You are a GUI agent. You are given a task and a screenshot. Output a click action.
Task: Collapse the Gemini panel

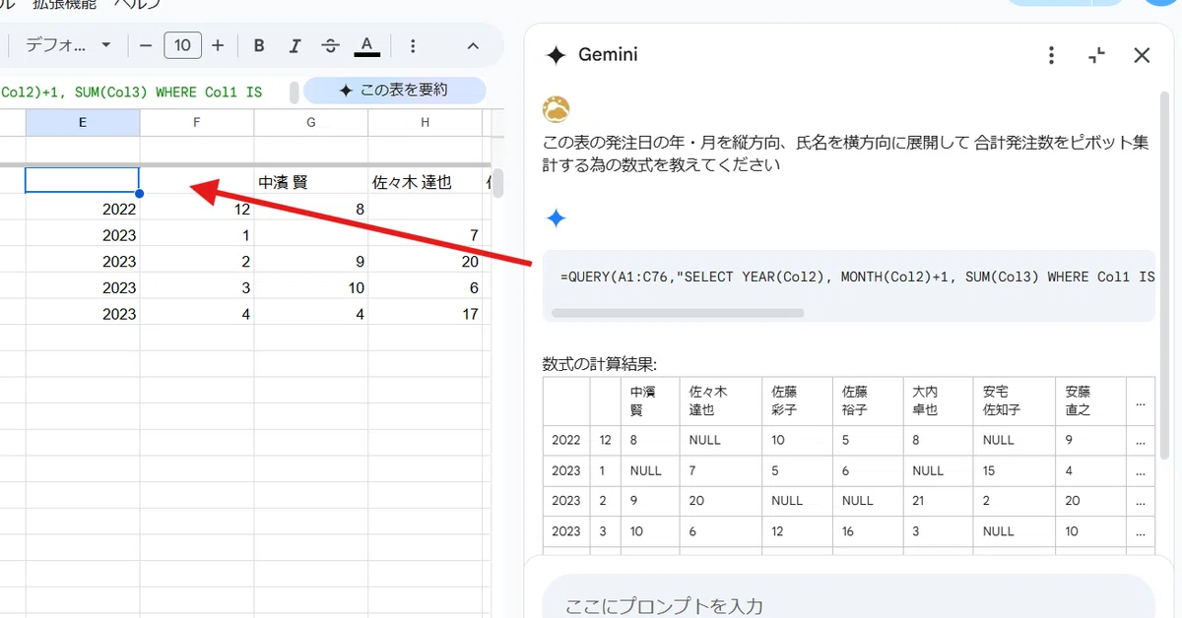(1096, 55)
